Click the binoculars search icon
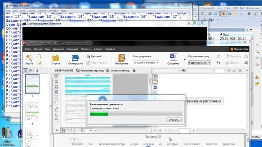 246,56
